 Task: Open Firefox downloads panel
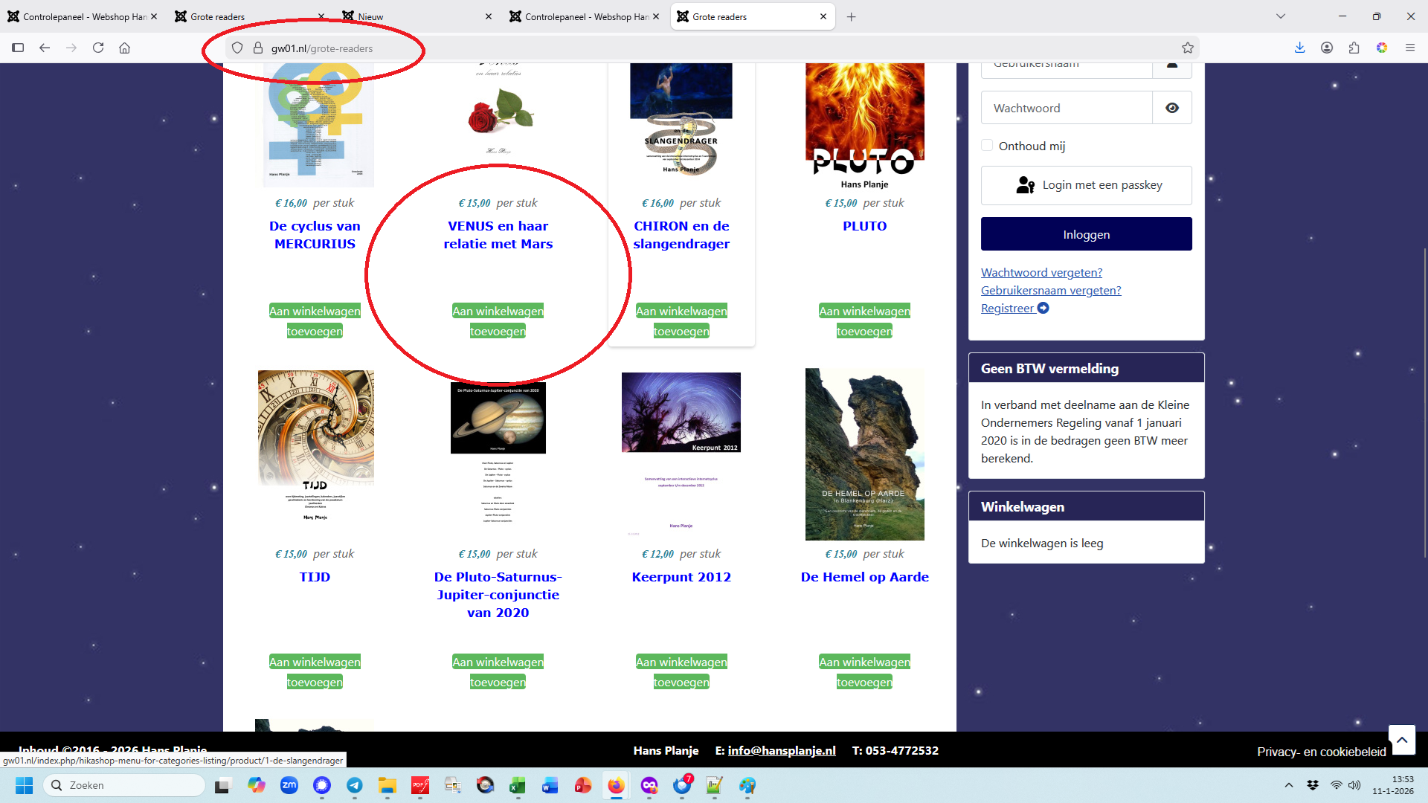(x=1299, y=48)
